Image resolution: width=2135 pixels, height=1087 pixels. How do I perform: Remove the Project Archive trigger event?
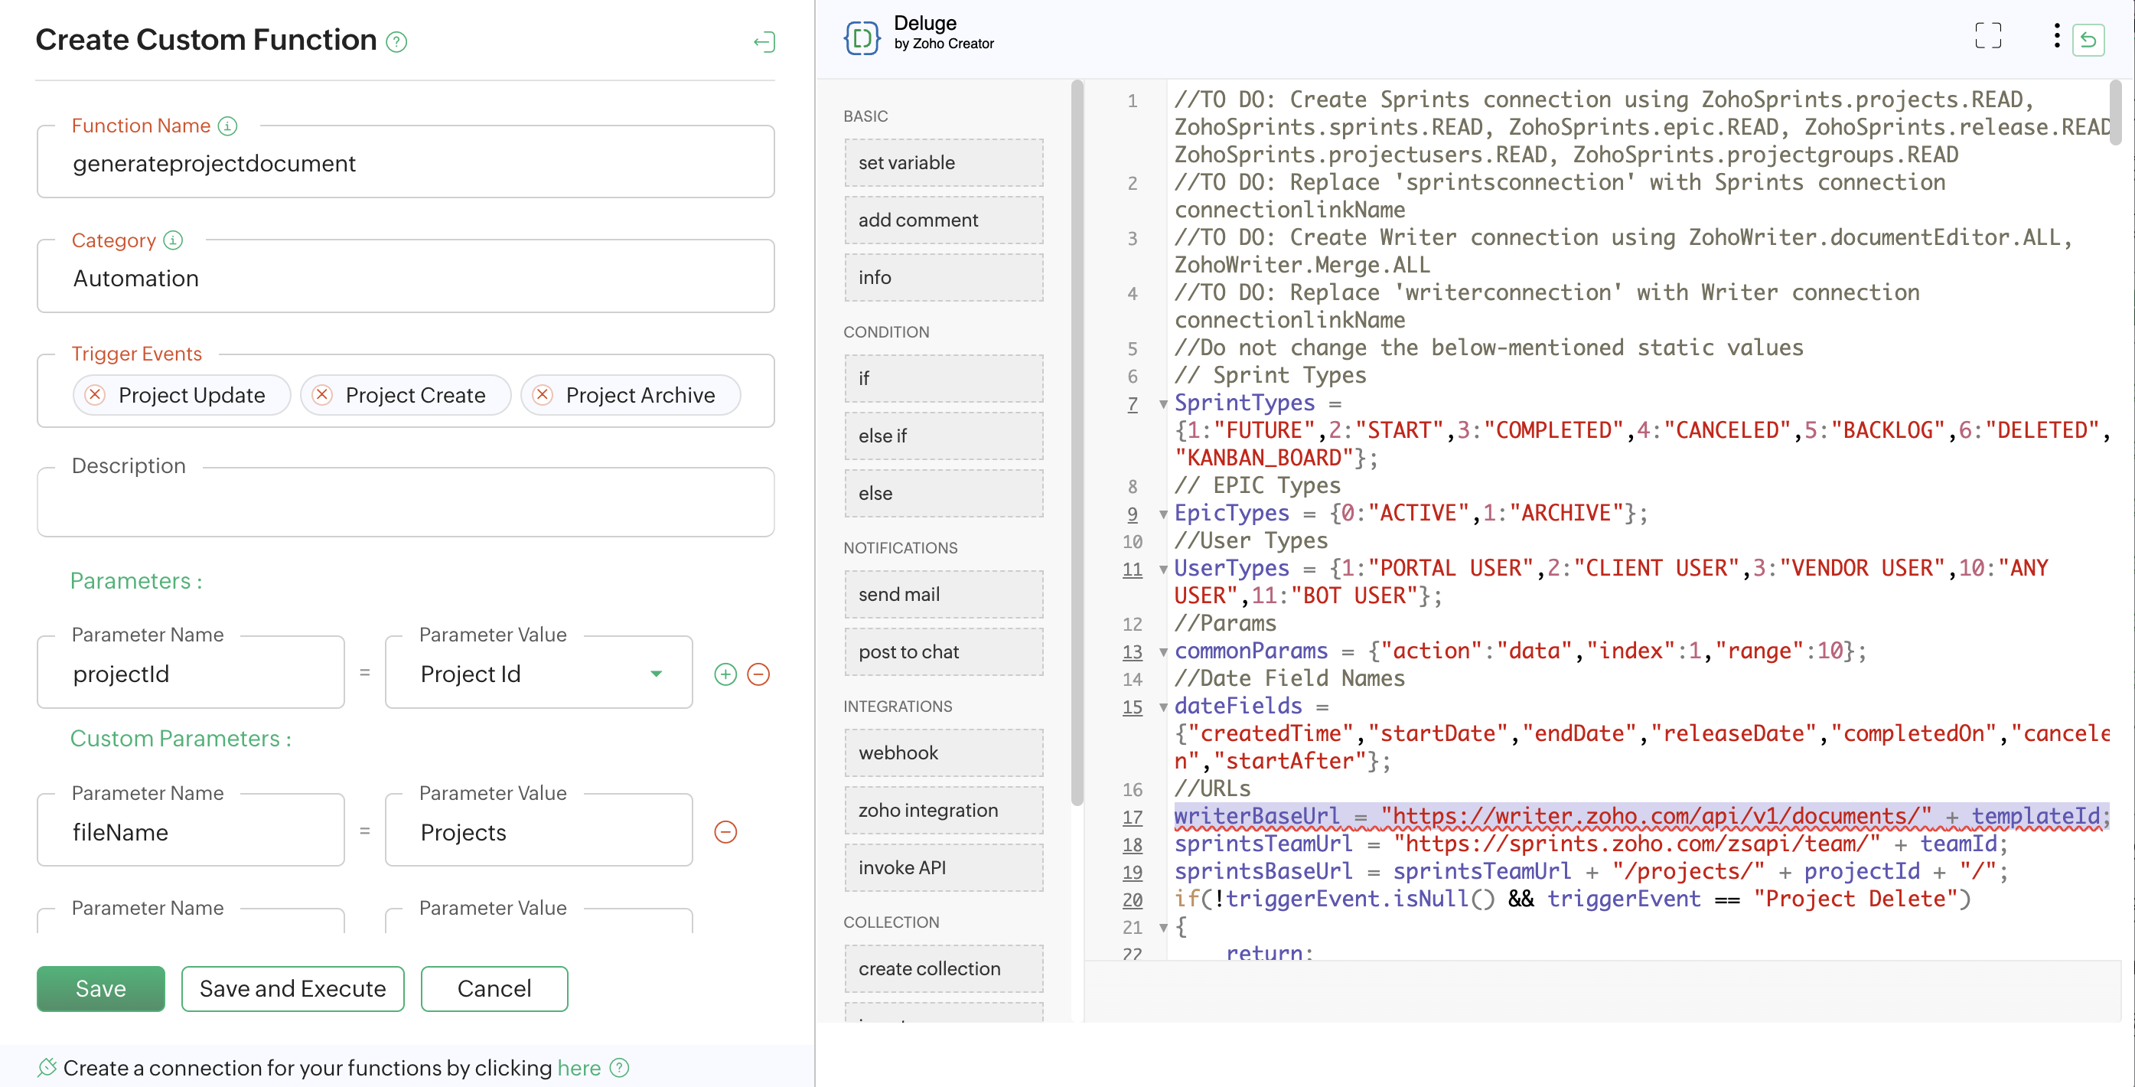[542, 395]
